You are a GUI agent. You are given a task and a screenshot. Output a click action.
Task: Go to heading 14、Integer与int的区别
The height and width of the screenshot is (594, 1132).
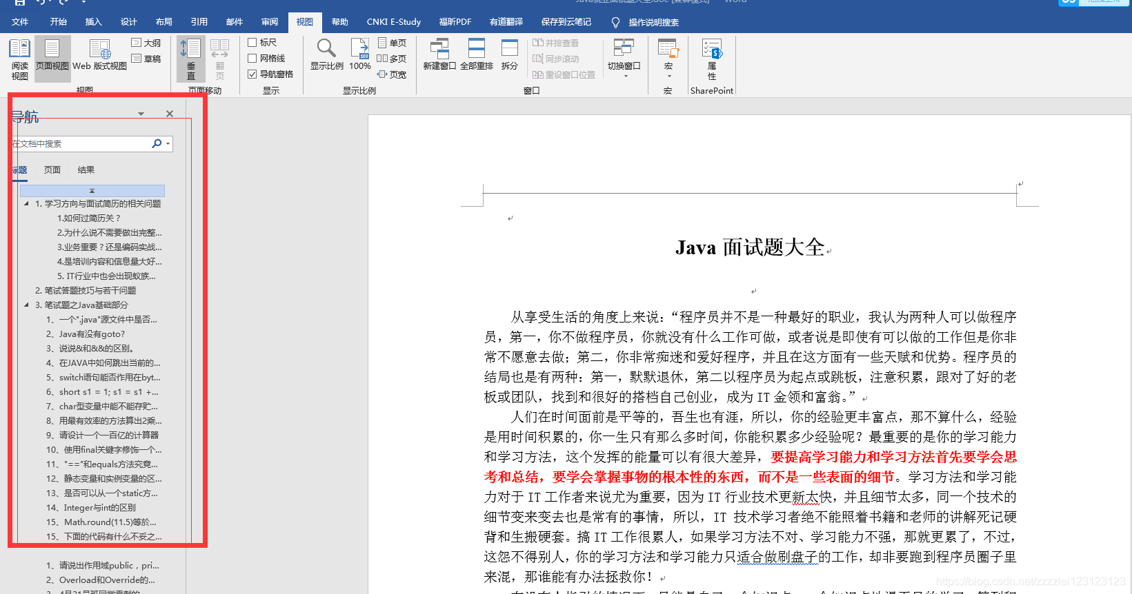point(91,508)
